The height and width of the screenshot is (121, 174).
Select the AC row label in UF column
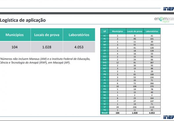click(105, 36)
